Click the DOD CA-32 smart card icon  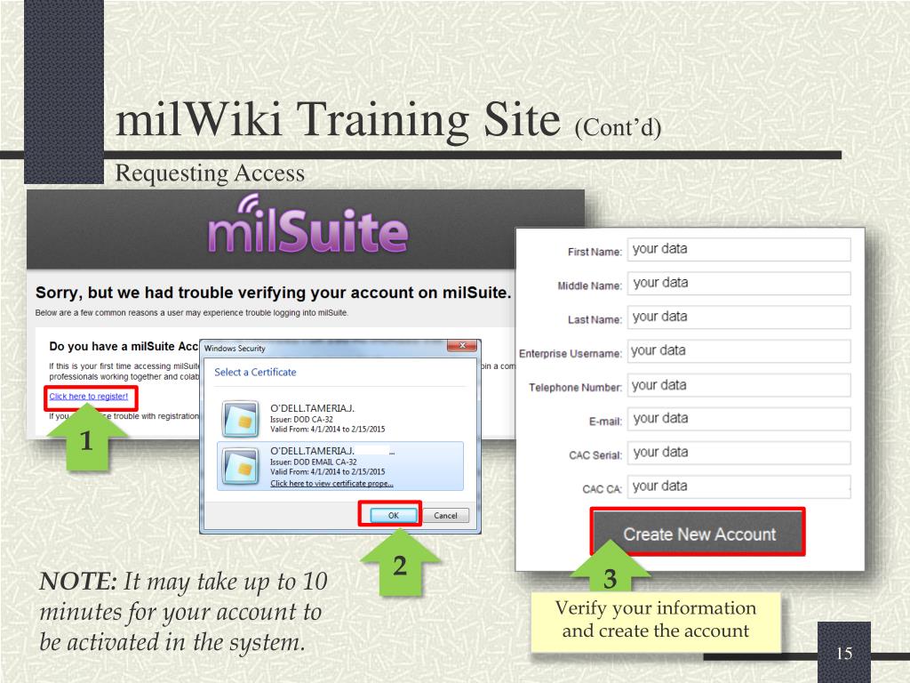pos(240,418)
